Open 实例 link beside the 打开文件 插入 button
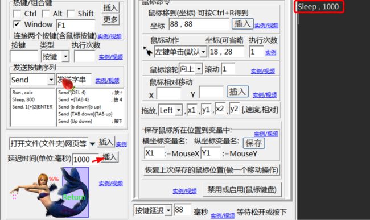 pyautogui.click(x=121, y=144)
